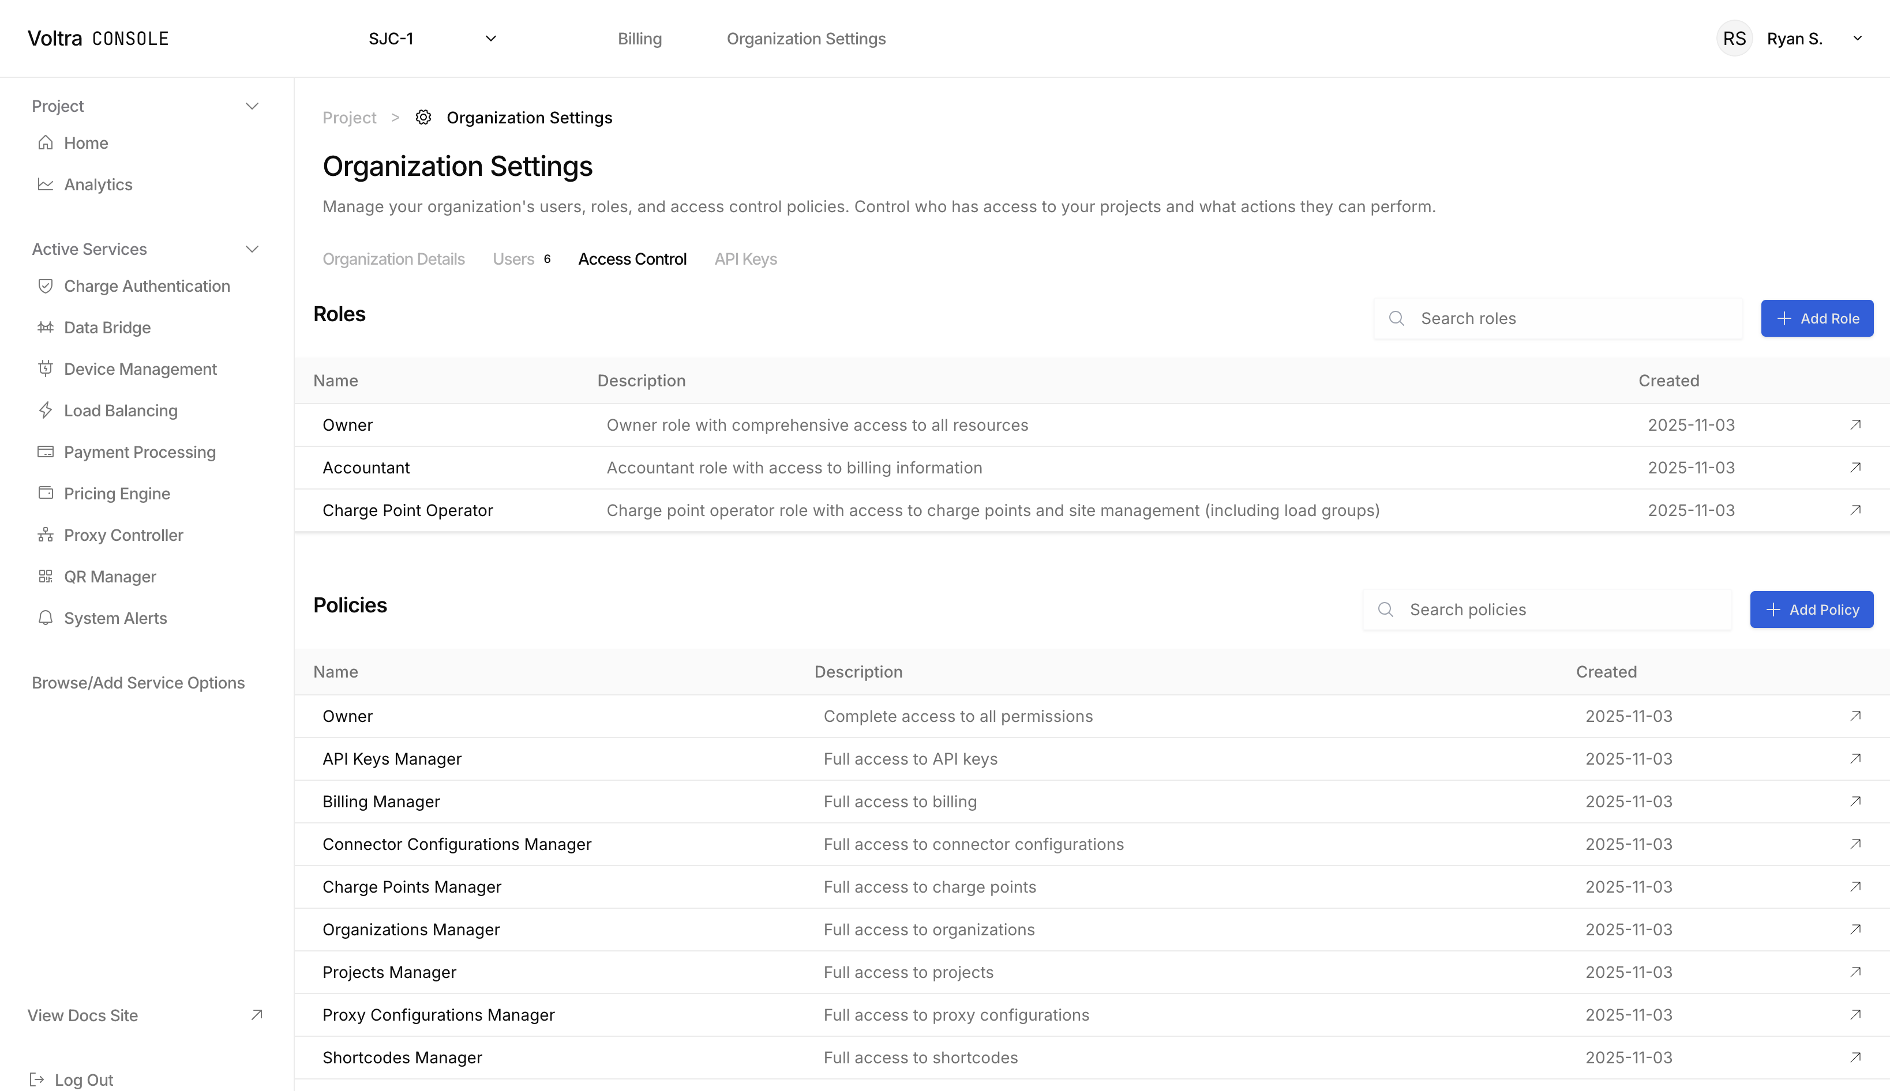Screen dimensions: 1890x1091
Task: Click the settings gear in the breadcrumb
Action: click(423, 117)
